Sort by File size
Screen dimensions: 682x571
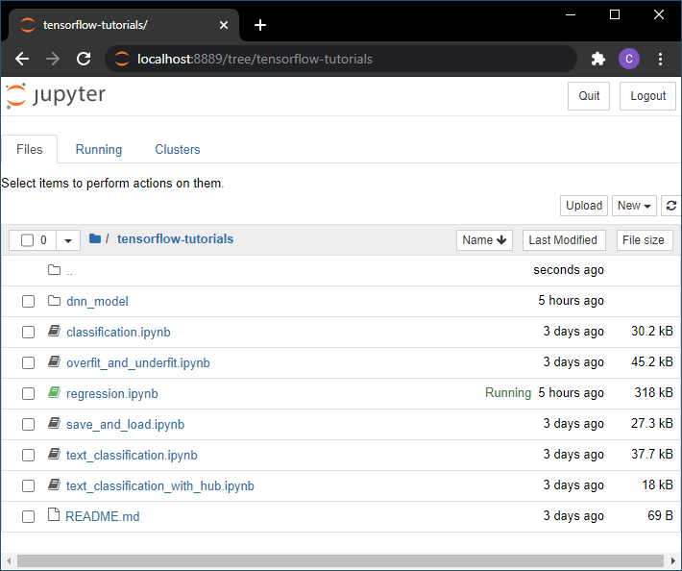click(x=645, y=240)
